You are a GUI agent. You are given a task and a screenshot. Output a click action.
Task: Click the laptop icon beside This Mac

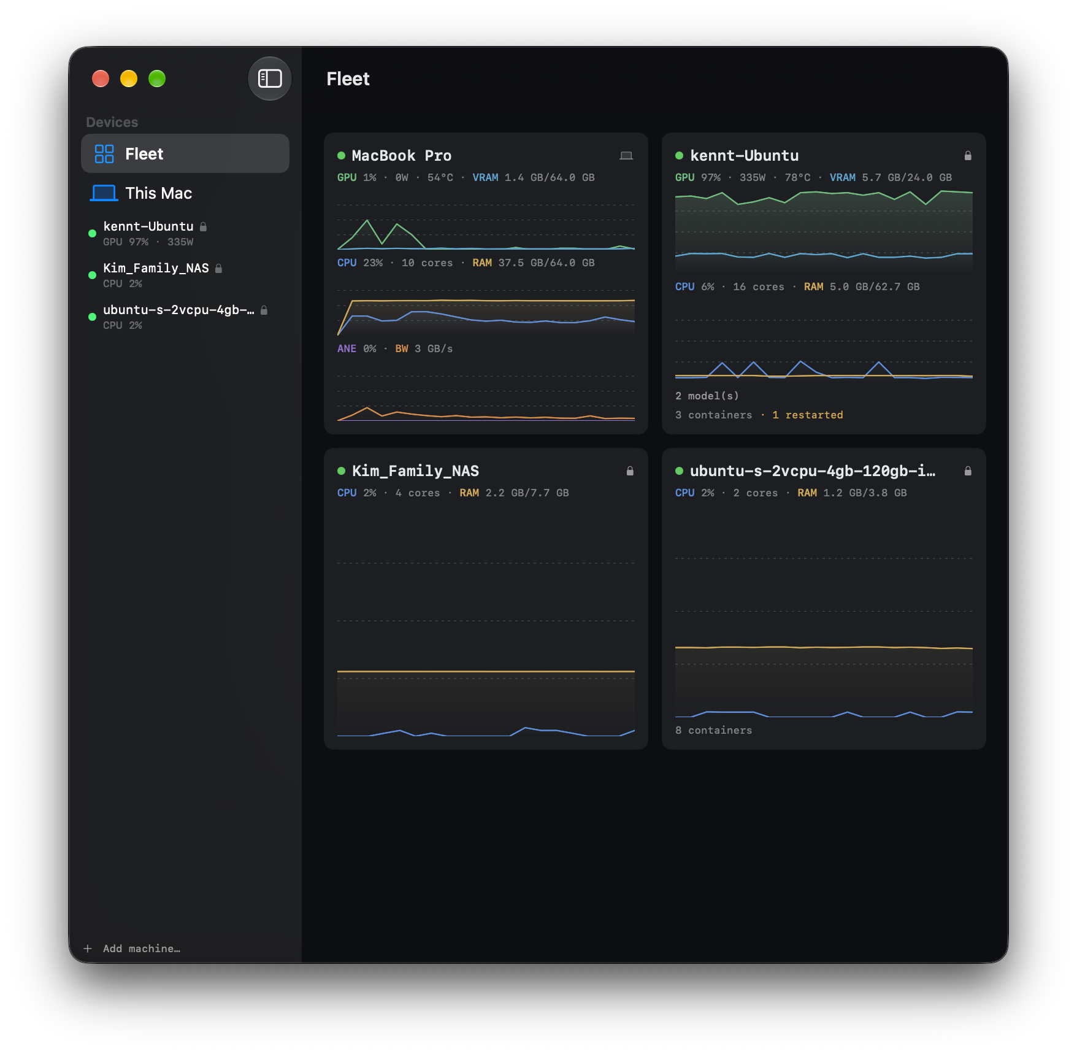[104, 193]
